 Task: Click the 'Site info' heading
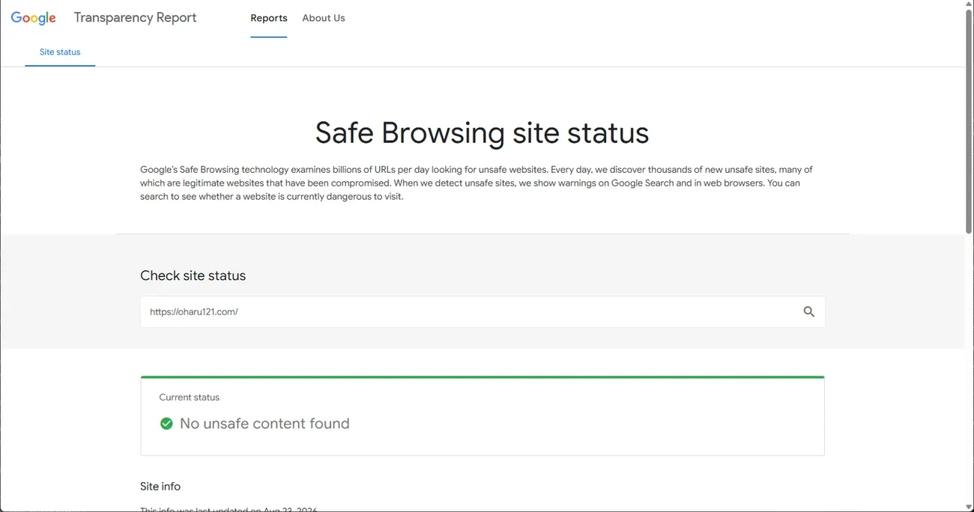[x=160, y=487]
